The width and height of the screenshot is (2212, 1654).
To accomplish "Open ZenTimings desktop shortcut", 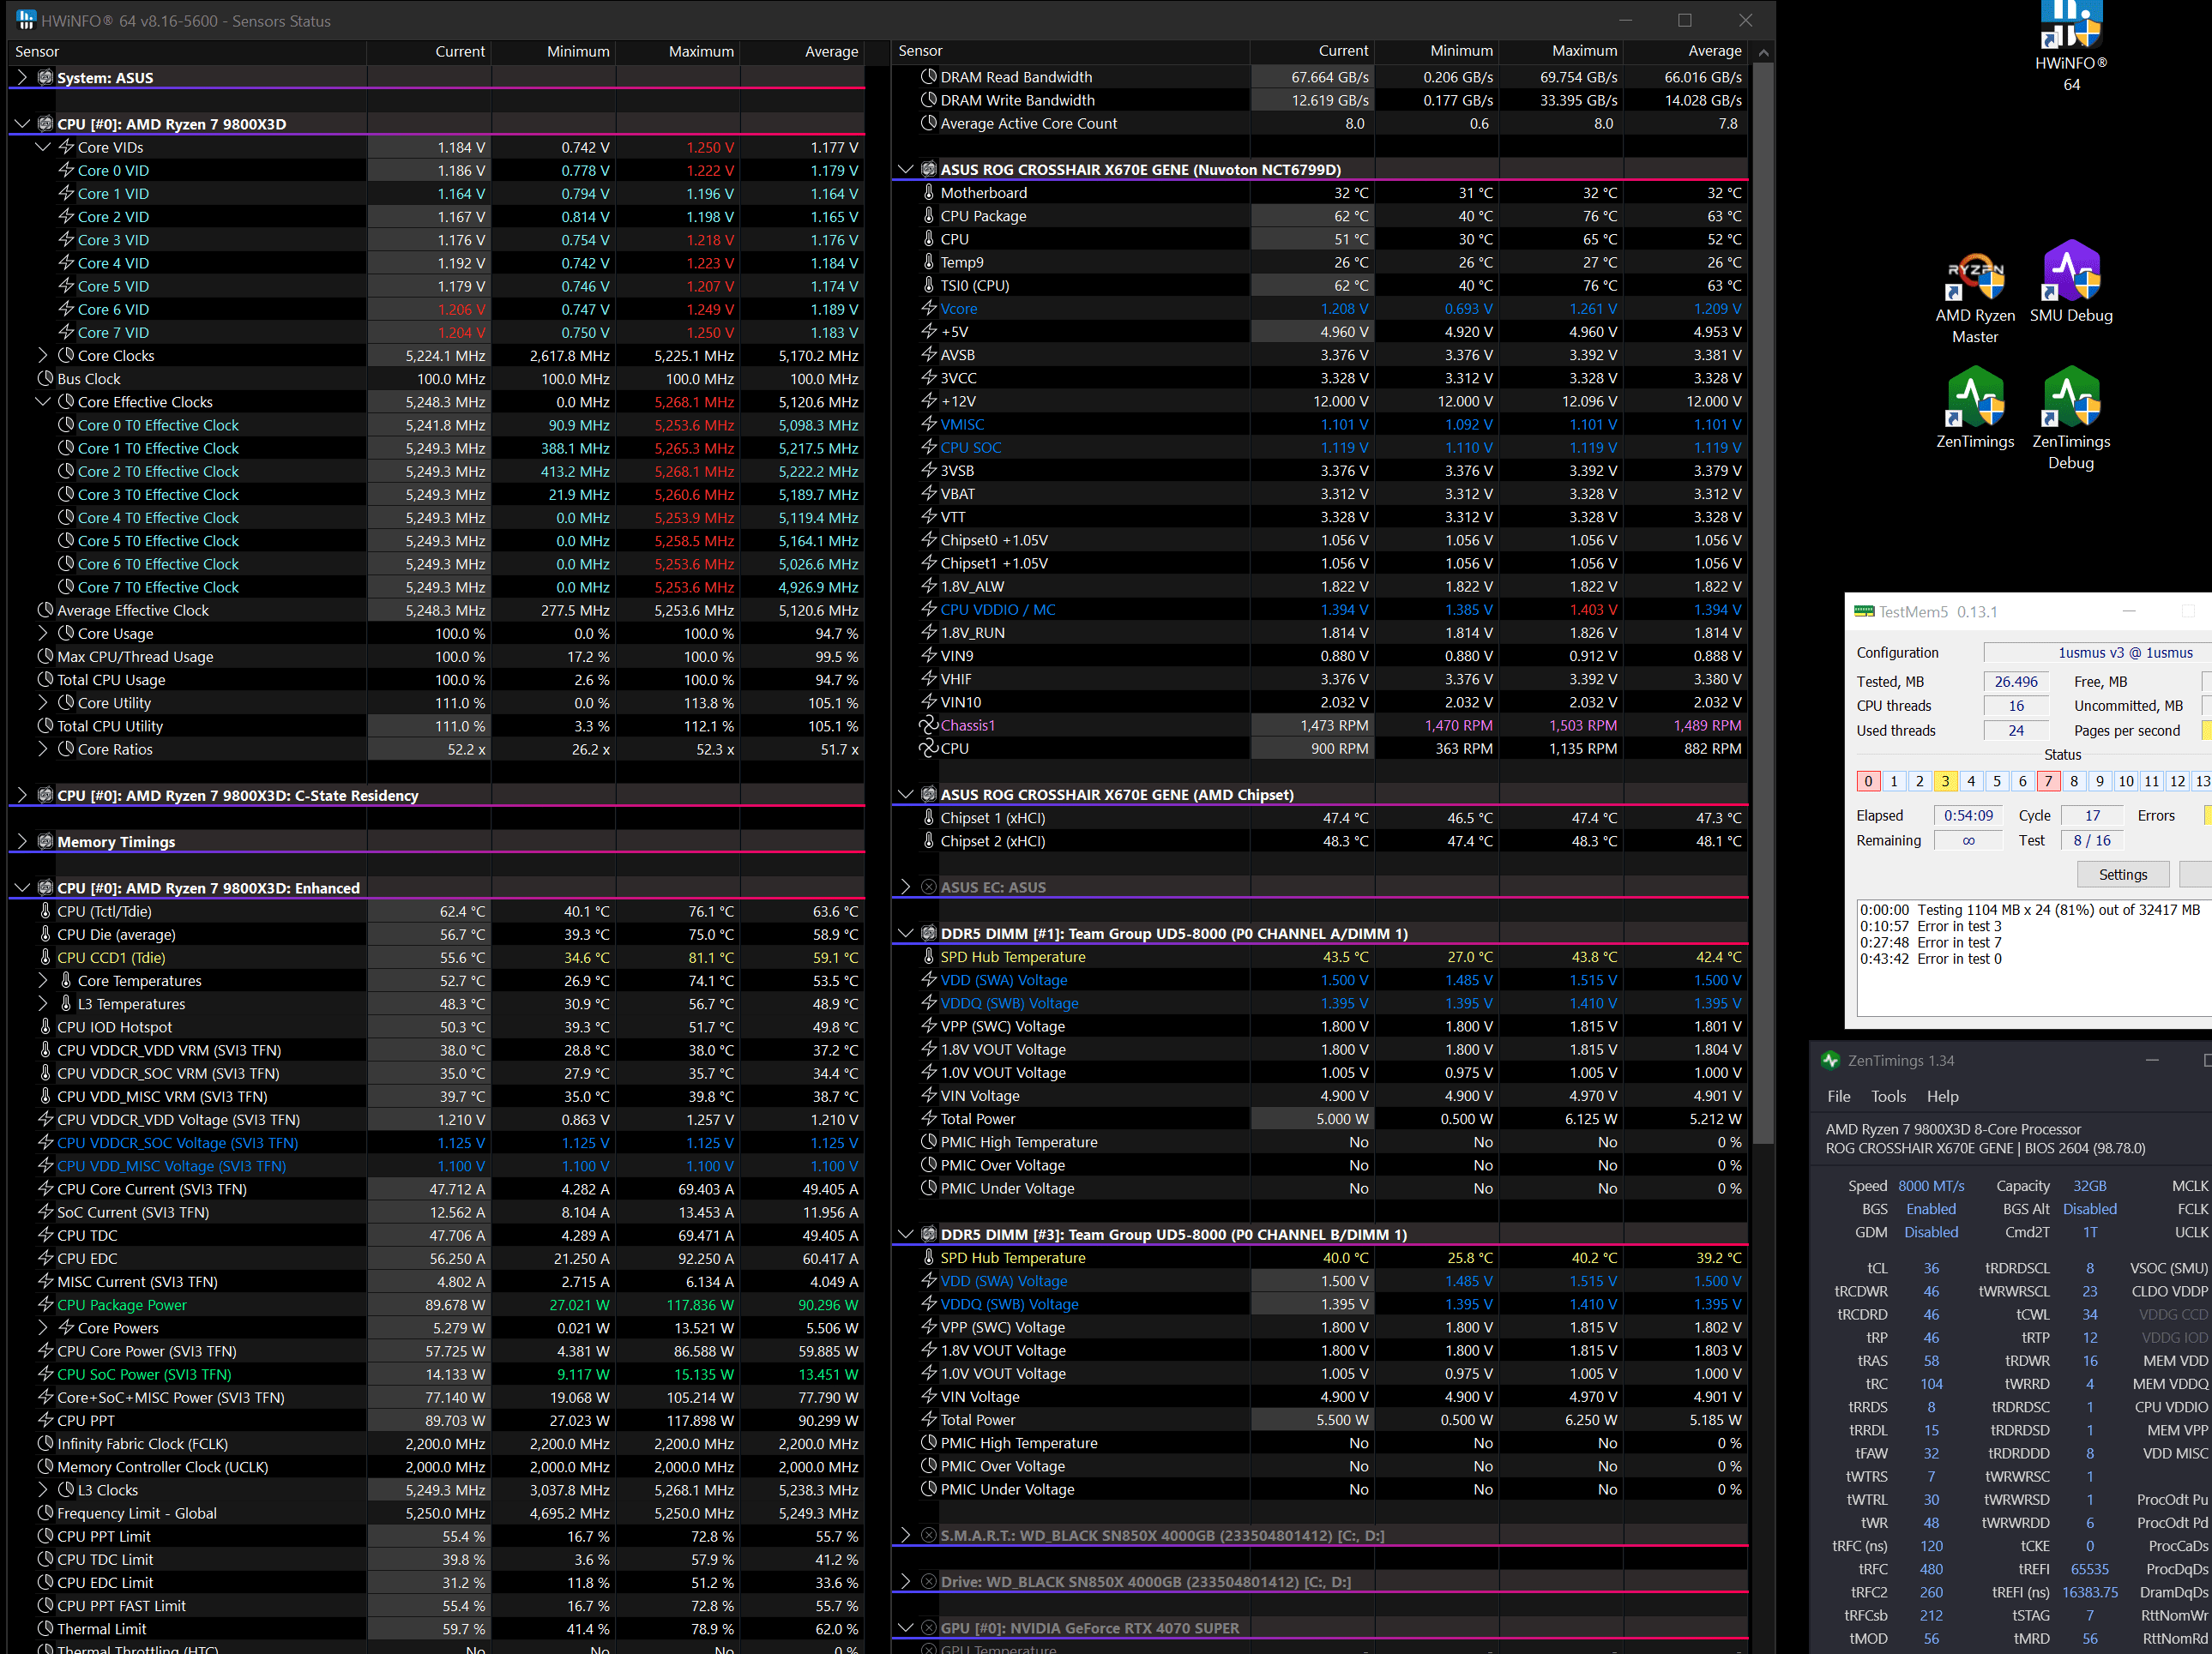I will [1974, 398].
